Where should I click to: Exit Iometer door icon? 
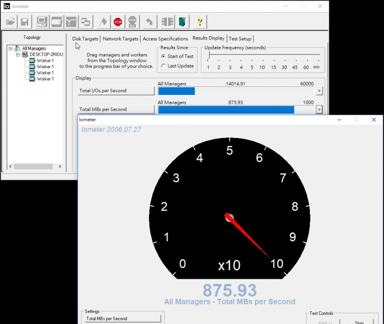[182, 22]
